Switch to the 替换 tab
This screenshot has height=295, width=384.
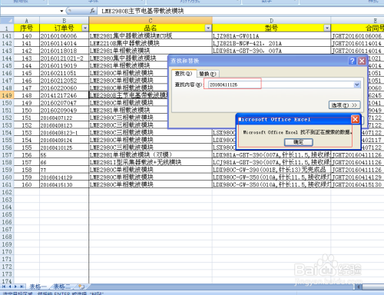click(207, 74)
